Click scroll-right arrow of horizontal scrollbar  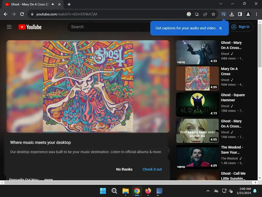(255, 182)
